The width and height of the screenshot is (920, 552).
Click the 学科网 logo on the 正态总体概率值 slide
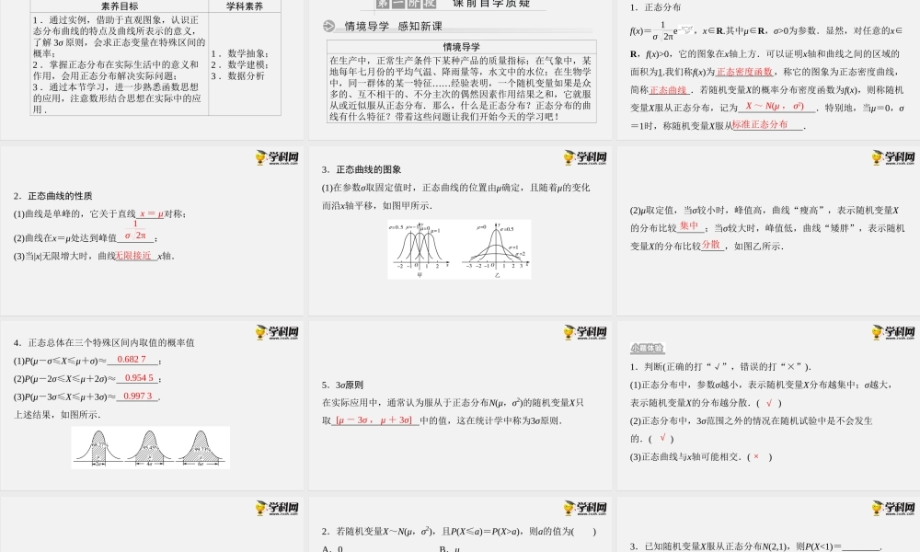(x=276, y=333)
